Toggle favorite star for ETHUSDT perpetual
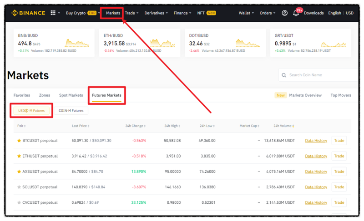The width and height of the screenshot is (364, 221). (19, 156)
